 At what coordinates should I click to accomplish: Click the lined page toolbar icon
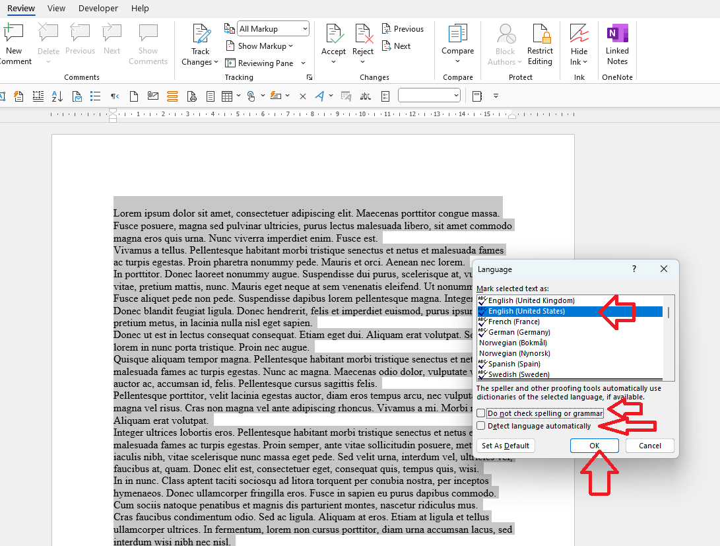[211, 96]
